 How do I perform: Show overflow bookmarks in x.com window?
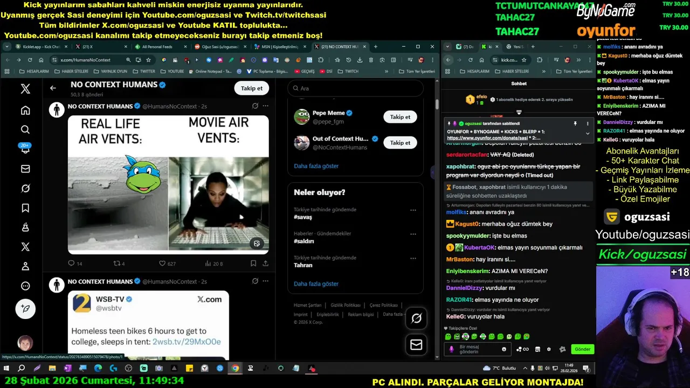click(386, 71)
